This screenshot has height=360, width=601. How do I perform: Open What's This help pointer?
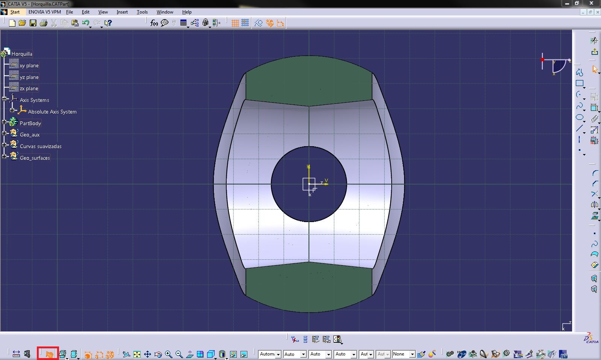[x=108, y=23]
